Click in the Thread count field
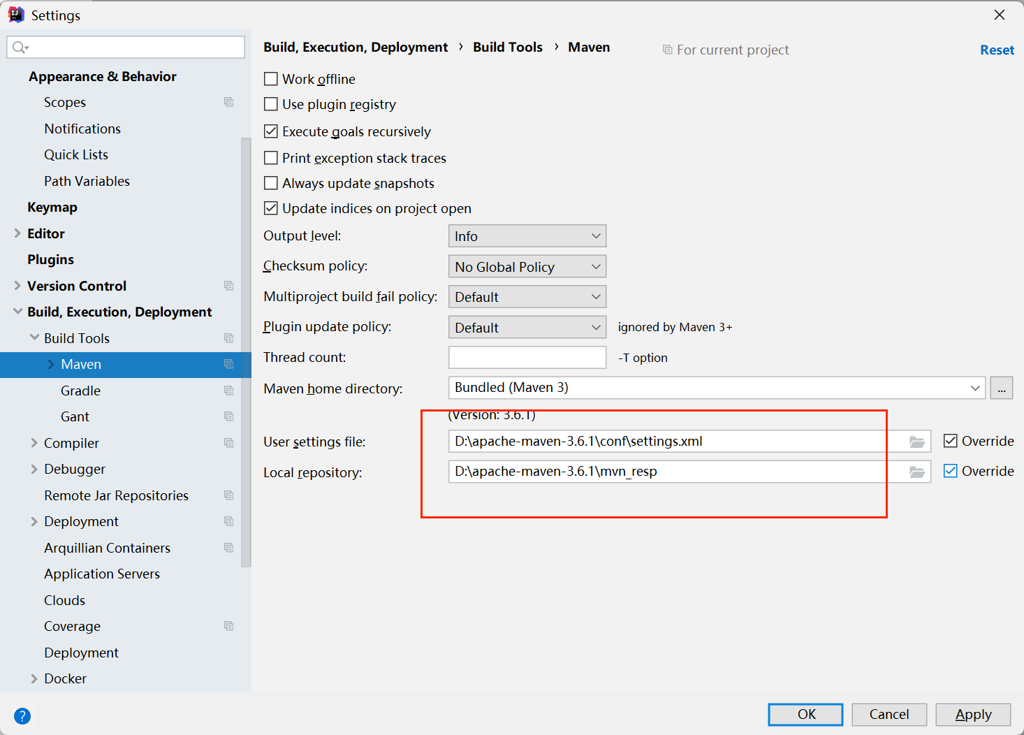 tap(527, 357)
